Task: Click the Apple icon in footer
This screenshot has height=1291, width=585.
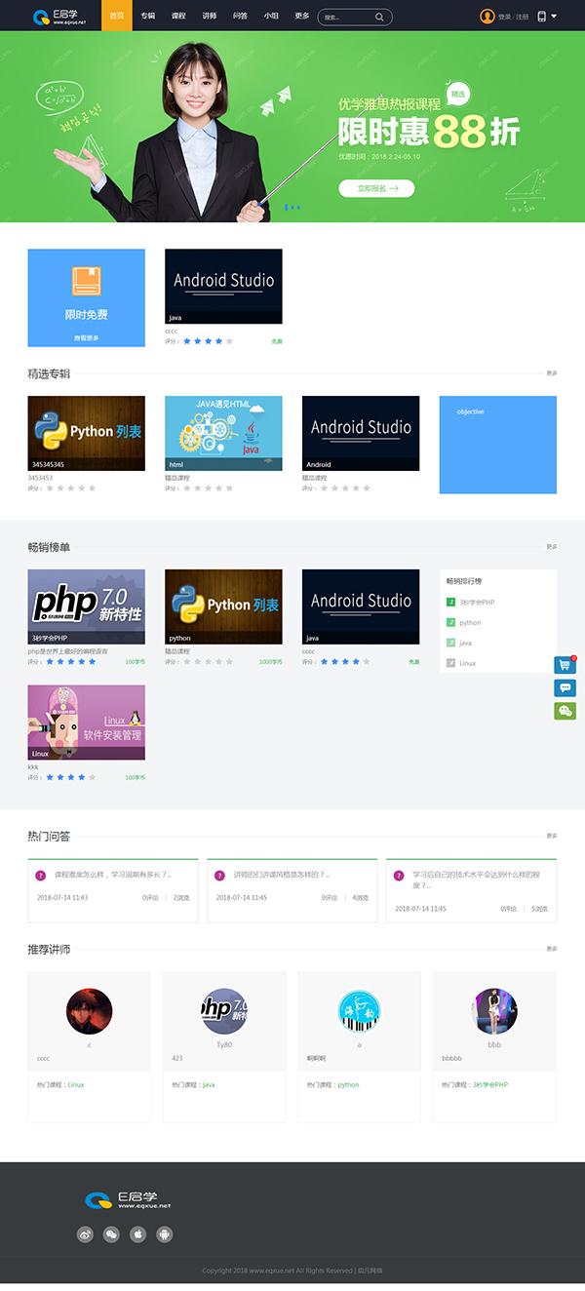Action: pyautogui.click(x=138, y=1234)
